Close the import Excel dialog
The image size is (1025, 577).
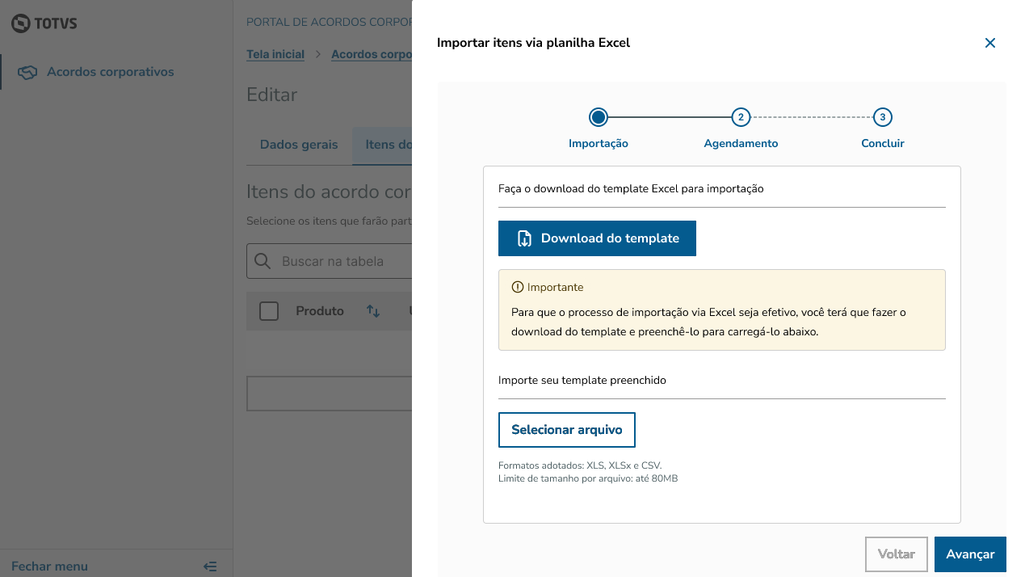[x=989, y=43]
